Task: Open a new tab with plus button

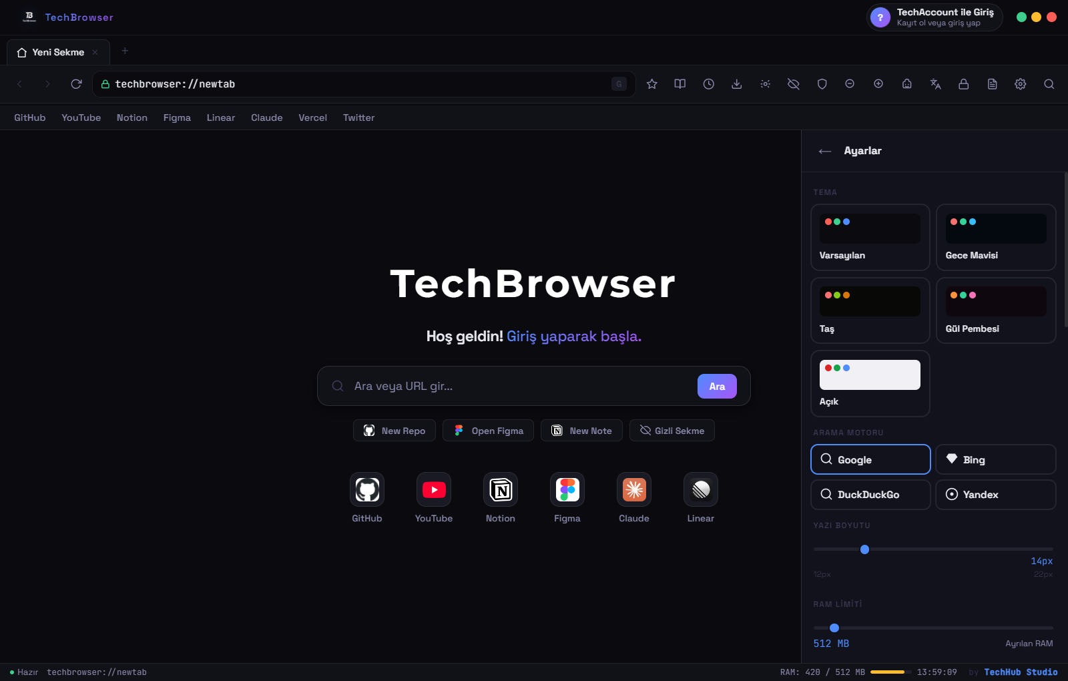Action: (125, 51)
